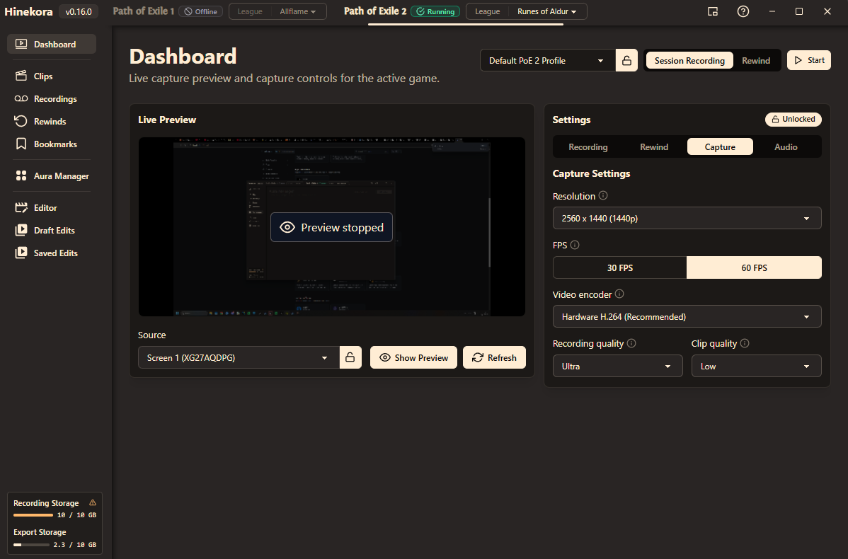Click the Clip quality info icon
The height and width of the screenshot is (559, 848).
click(x=745, y=343)
